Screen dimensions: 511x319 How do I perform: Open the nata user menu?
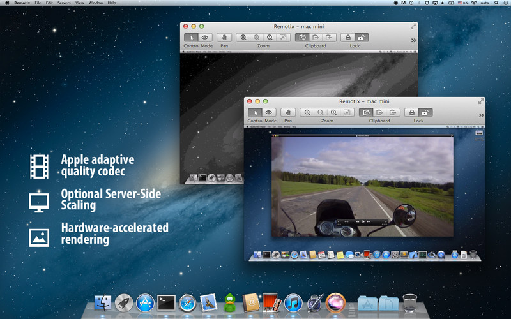click(485, 3)
